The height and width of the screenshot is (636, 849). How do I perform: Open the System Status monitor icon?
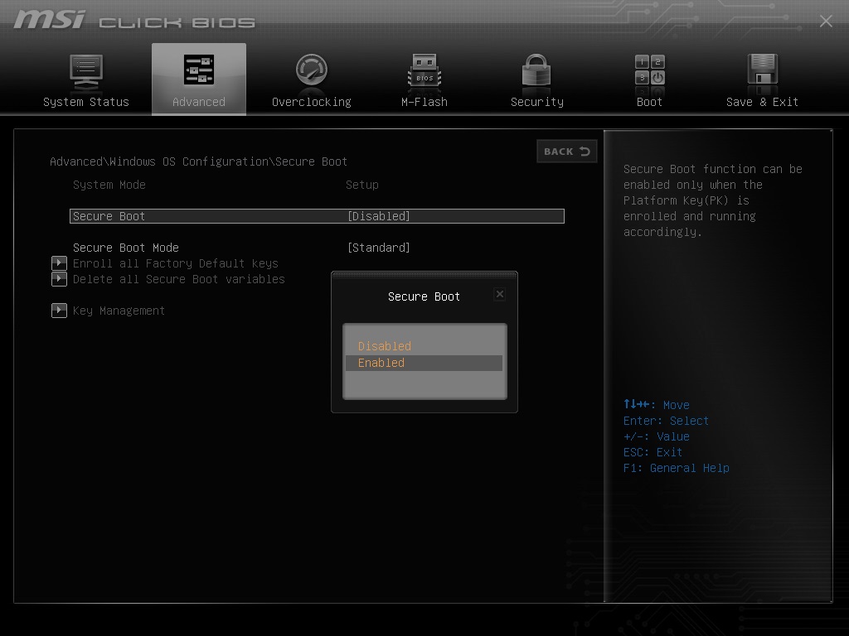pyautogui.click(x=86, y=71)
